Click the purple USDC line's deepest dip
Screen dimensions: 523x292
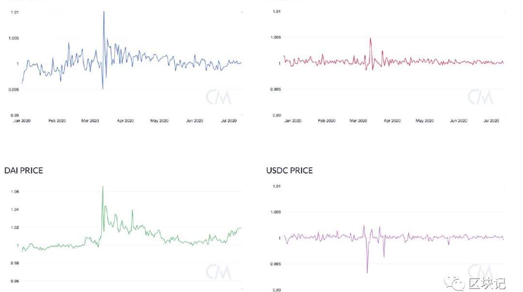point(367,273)
